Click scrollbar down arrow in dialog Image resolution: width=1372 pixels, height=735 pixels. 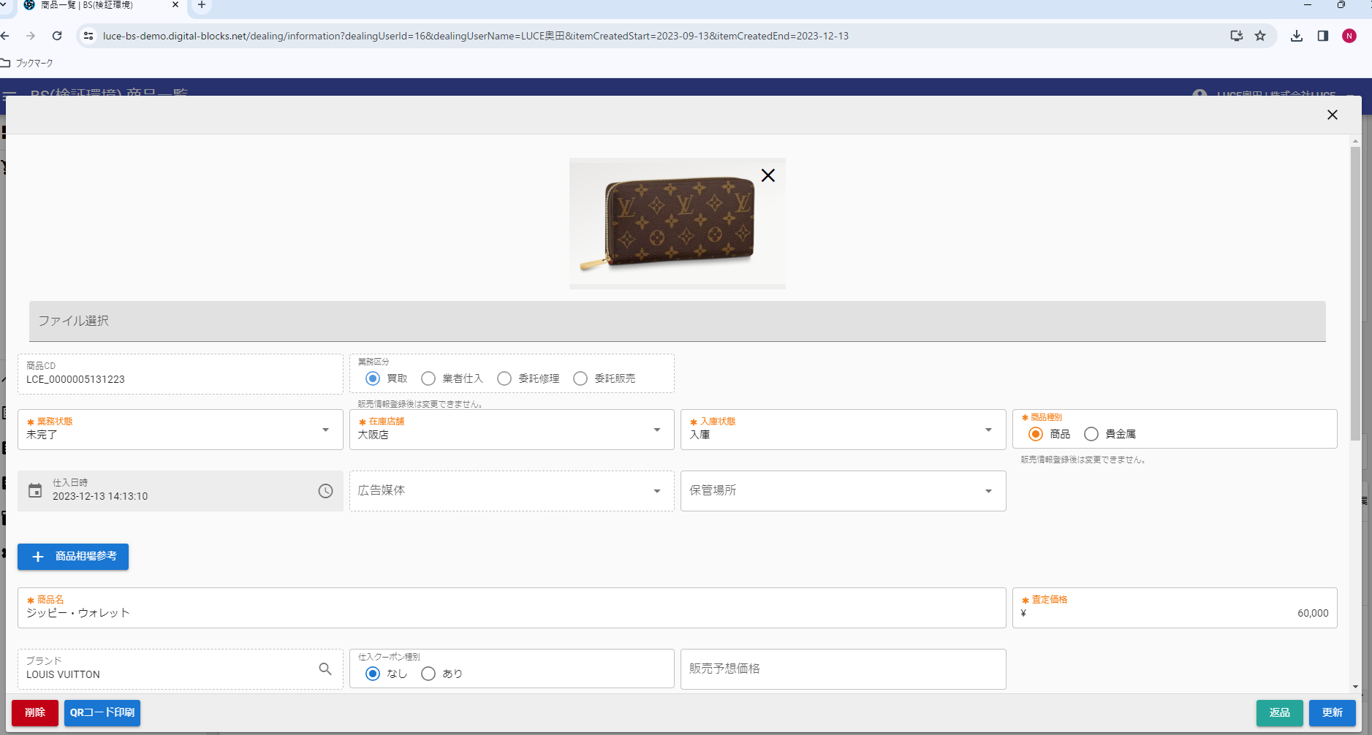pos(1355,687)
